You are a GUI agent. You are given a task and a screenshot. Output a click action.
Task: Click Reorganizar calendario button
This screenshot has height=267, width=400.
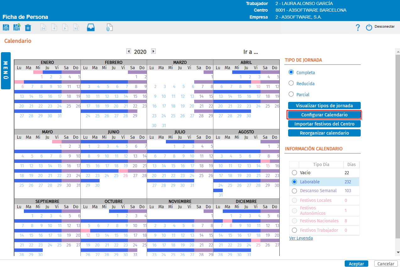coord(324,133)
